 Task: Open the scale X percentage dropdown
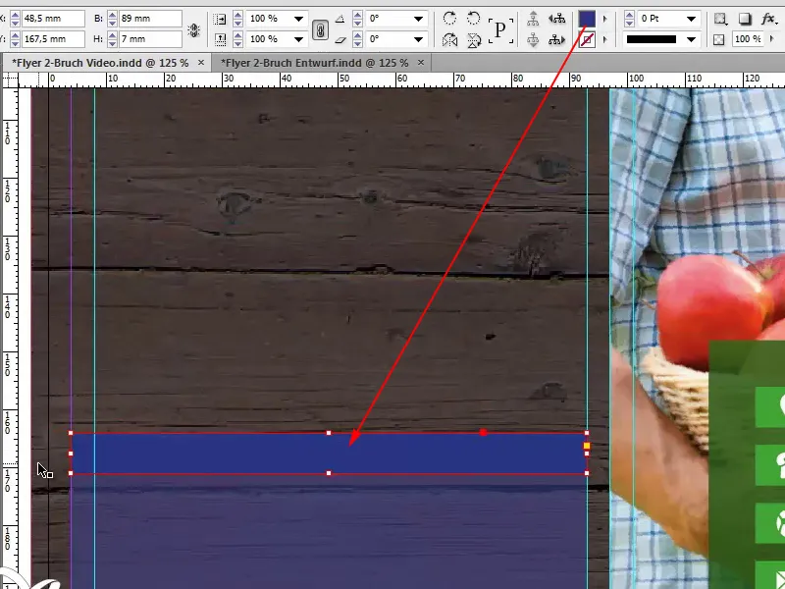[299, 19]
